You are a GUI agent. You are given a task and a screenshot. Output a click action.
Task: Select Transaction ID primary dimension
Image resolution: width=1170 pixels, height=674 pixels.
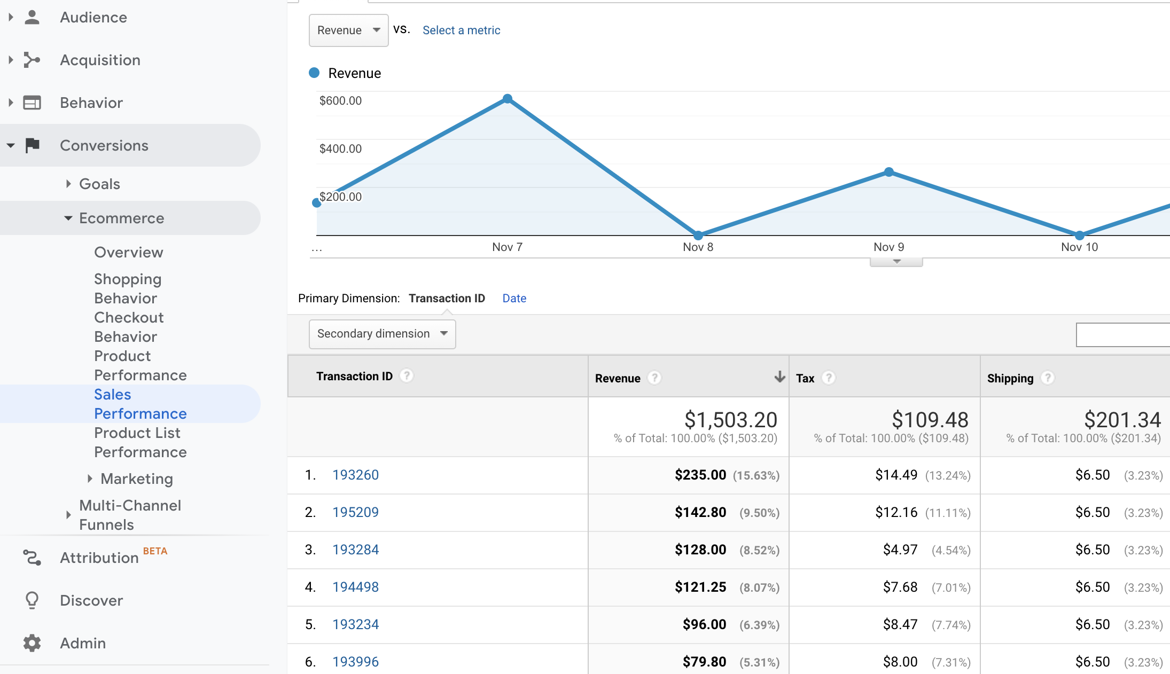click(447, 299)
